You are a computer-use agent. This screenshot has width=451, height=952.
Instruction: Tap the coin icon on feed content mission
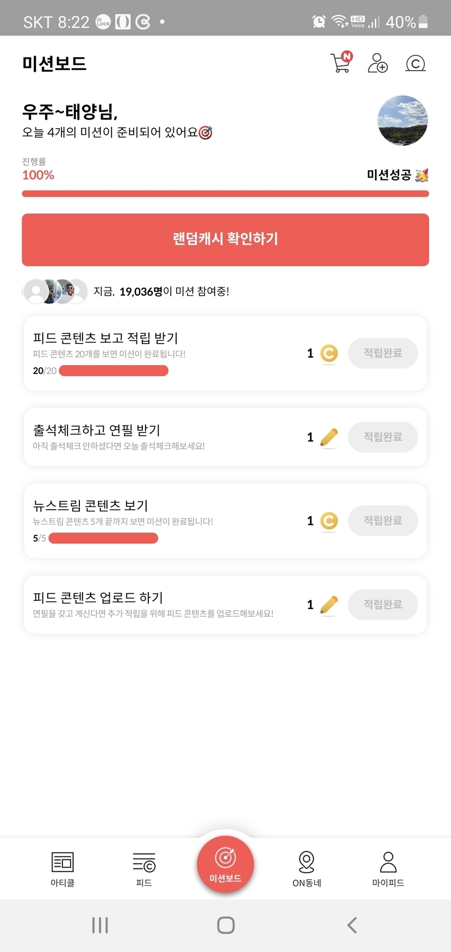tap(329, 353)
